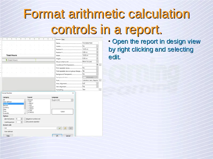The image size is (213, 159).
Task: Click the Font field showing Liberation Sans
Action: [90, 80]
